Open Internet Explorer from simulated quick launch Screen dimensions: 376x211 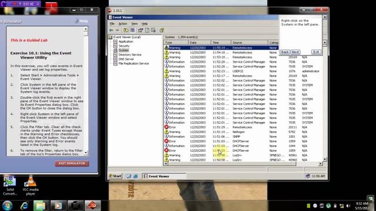click(136, 176)
